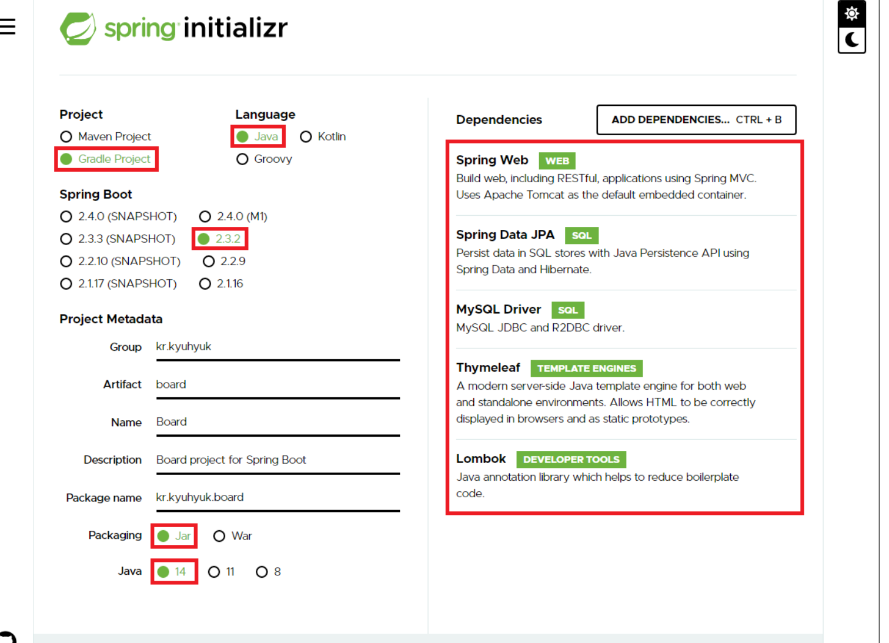Select Spring Boot 2.4.0 (SNAPSHOT)
Screen dimensions: 889x643
(118, 216)
